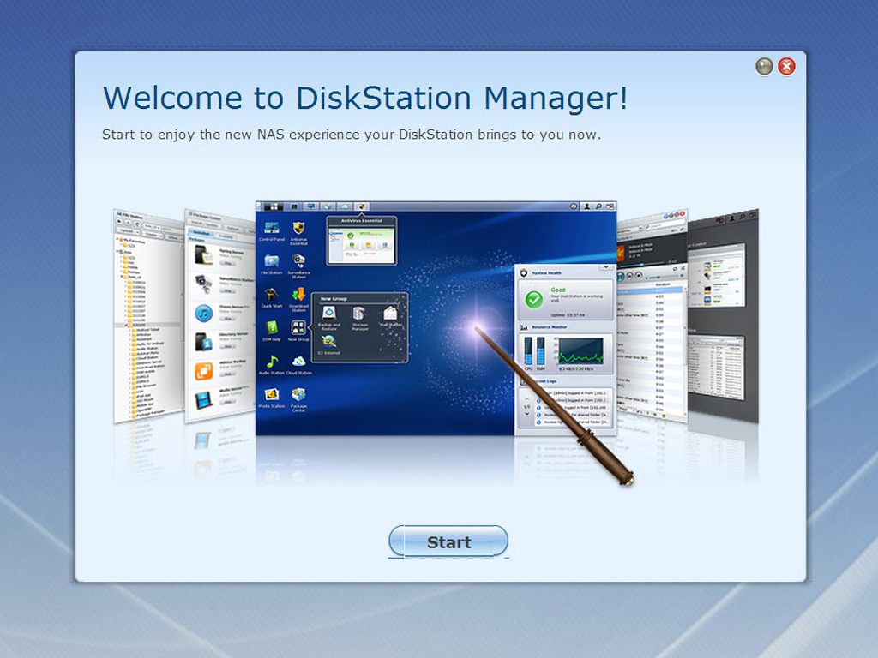Viewport: 878px width, 658px height.
Task: Close the welcome dialog with red X
Action: click(x=787, y=67)
